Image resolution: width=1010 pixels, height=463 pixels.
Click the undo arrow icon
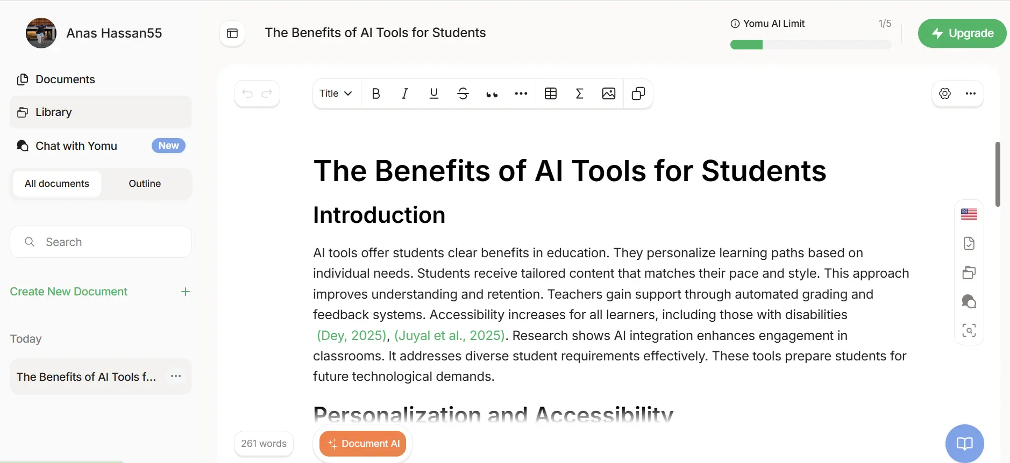coord(247,93)
